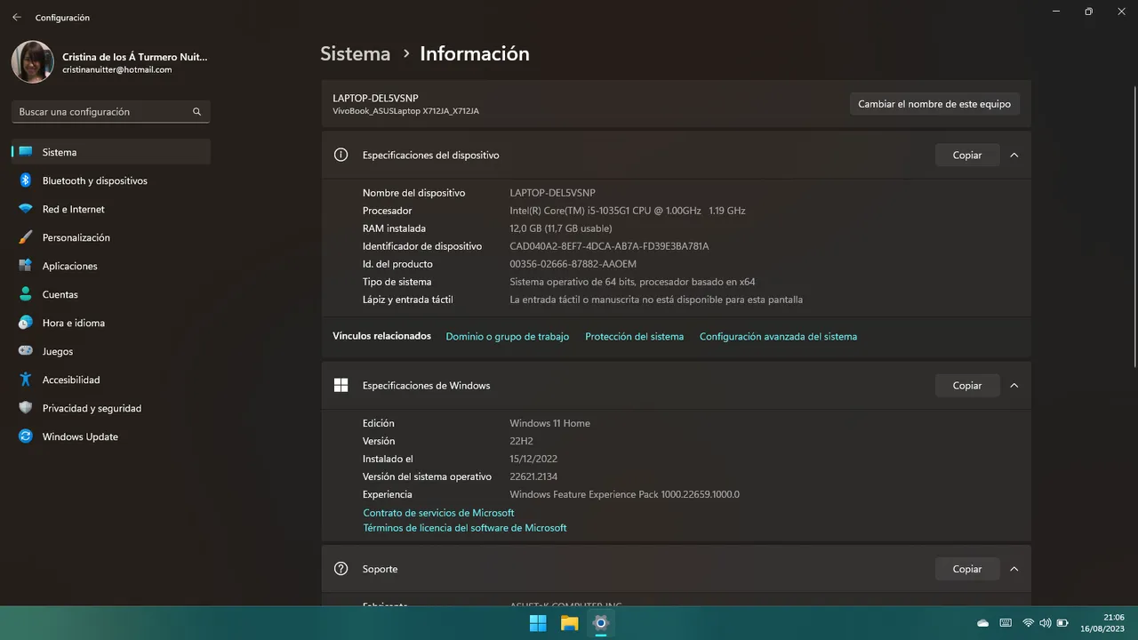Open the Windows Start button

tap(538, 623)
